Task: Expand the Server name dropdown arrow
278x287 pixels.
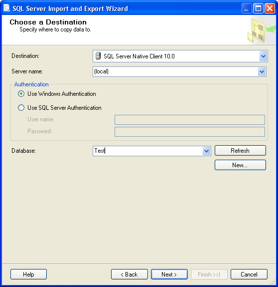Action: [262, 71]
